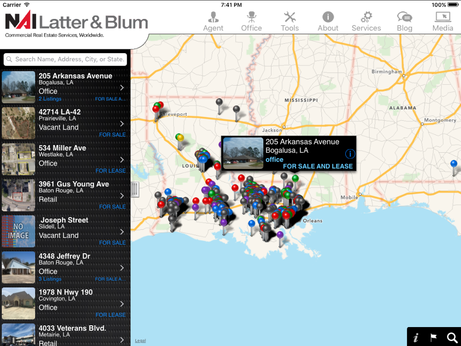The height and width of the screenshot is (346, 461).
Task: Select the 1978 N Hwy 190 listing
Action: [65, 304]
